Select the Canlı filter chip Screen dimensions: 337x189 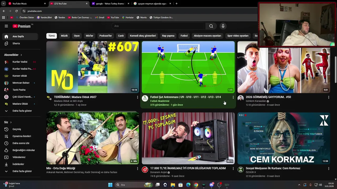click(x=121, y=36)
